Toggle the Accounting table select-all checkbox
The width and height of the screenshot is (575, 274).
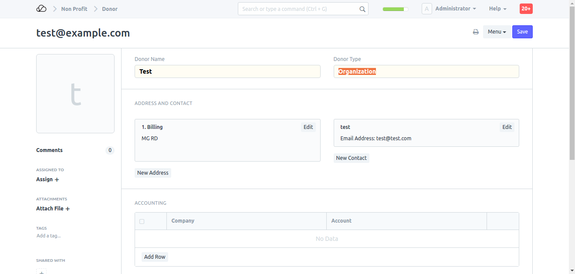tap(142, 221)
